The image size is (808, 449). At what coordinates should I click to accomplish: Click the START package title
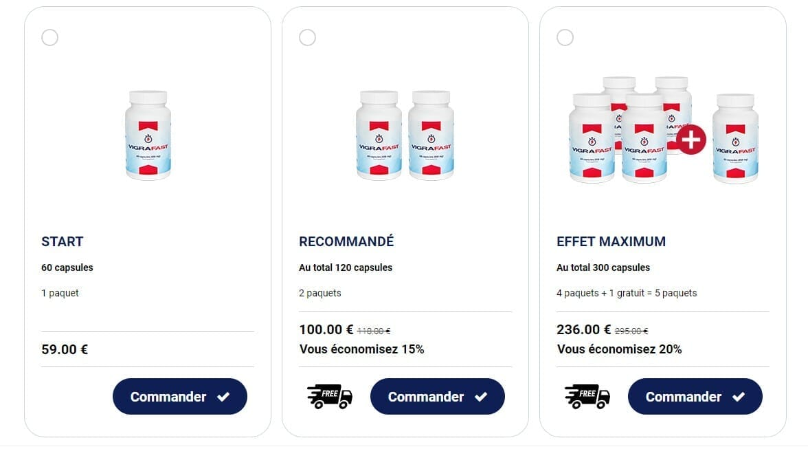63,241
